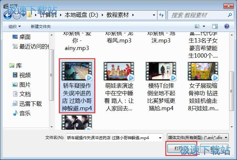Click the magnifier search icon

click(230, 15)
